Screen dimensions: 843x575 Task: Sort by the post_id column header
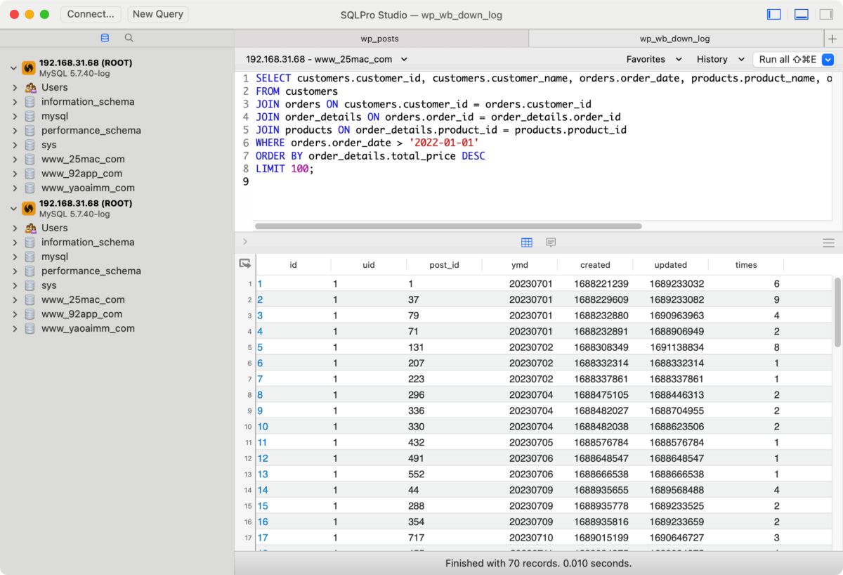click(444, 265)
